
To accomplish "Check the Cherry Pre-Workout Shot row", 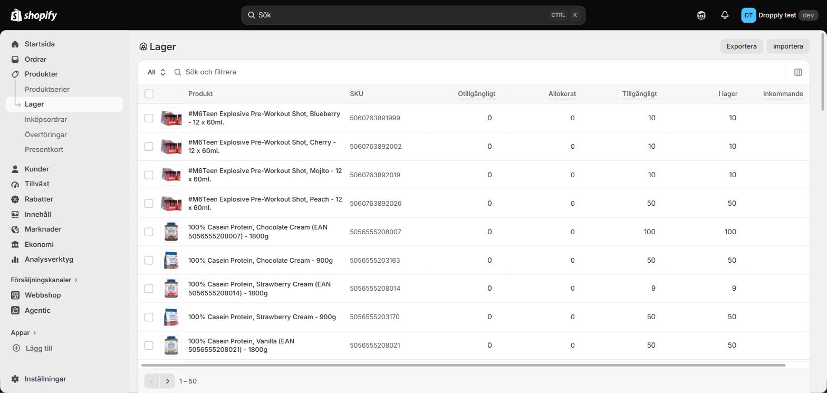I will coord(149,147).
